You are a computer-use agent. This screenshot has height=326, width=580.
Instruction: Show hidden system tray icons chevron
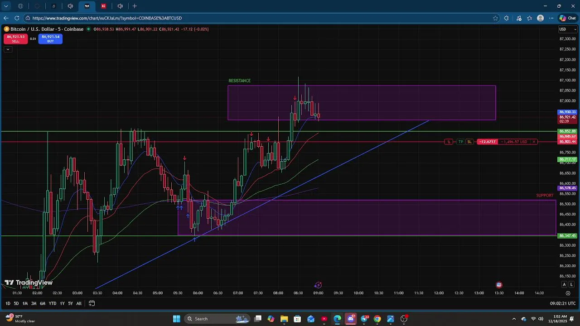[514, 319]
